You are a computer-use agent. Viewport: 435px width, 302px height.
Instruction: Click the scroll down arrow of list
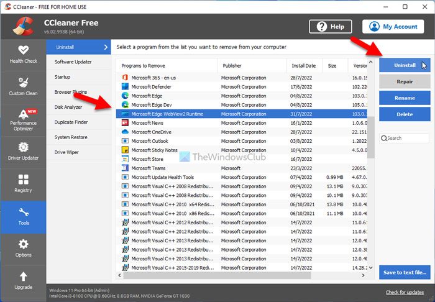pyautogui.click(x=371, y=268)
